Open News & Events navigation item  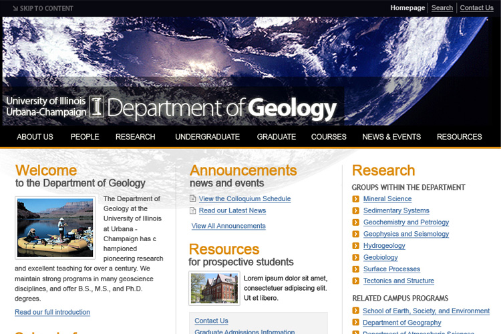point(391,137)
